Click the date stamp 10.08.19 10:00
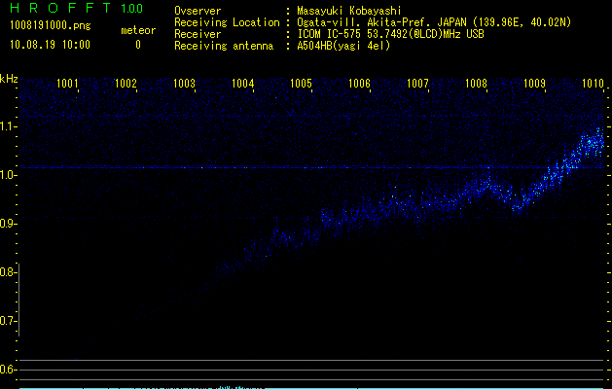 tap(50, 45)
